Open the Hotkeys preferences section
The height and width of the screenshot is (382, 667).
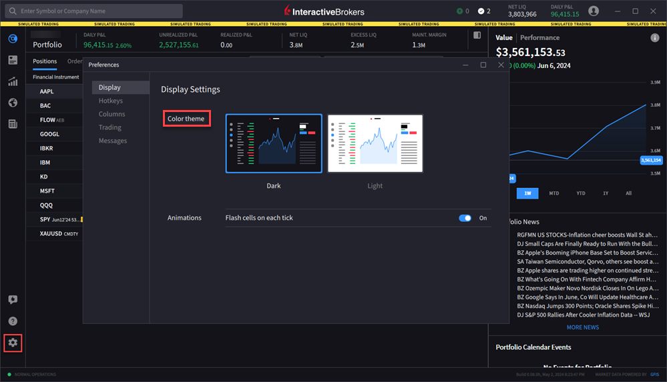point(111,101)
